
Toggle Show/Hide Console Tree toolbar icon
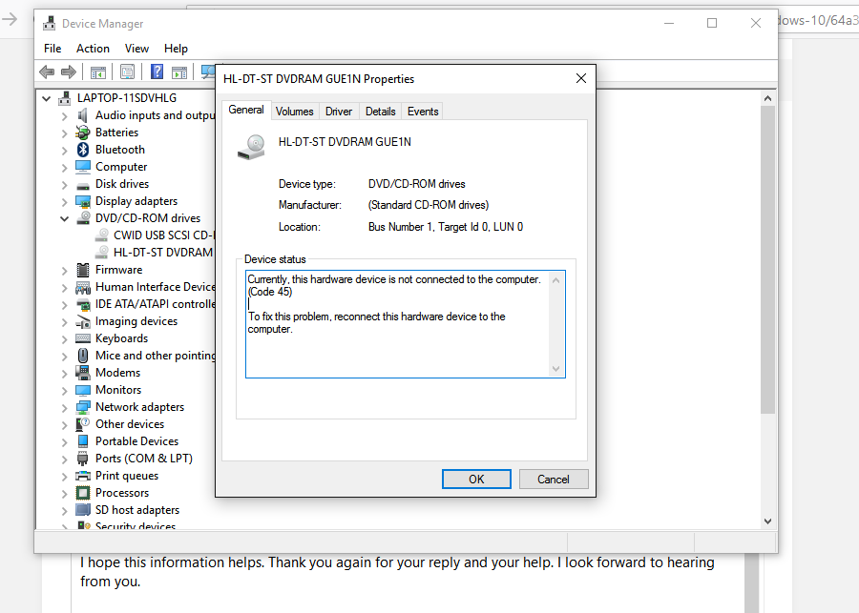98,72
